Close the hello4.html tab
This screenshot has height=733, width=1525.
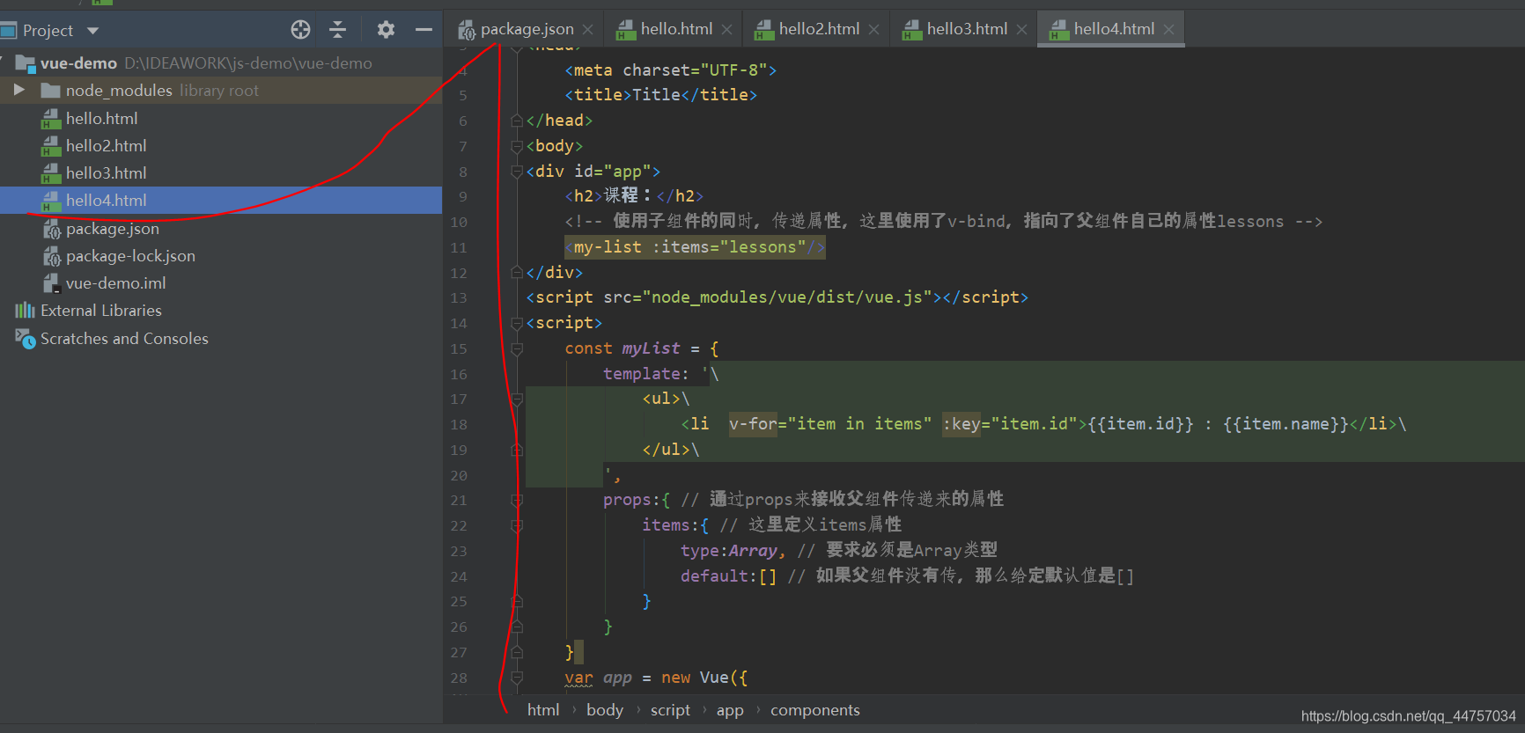[x=1168, y=30]
